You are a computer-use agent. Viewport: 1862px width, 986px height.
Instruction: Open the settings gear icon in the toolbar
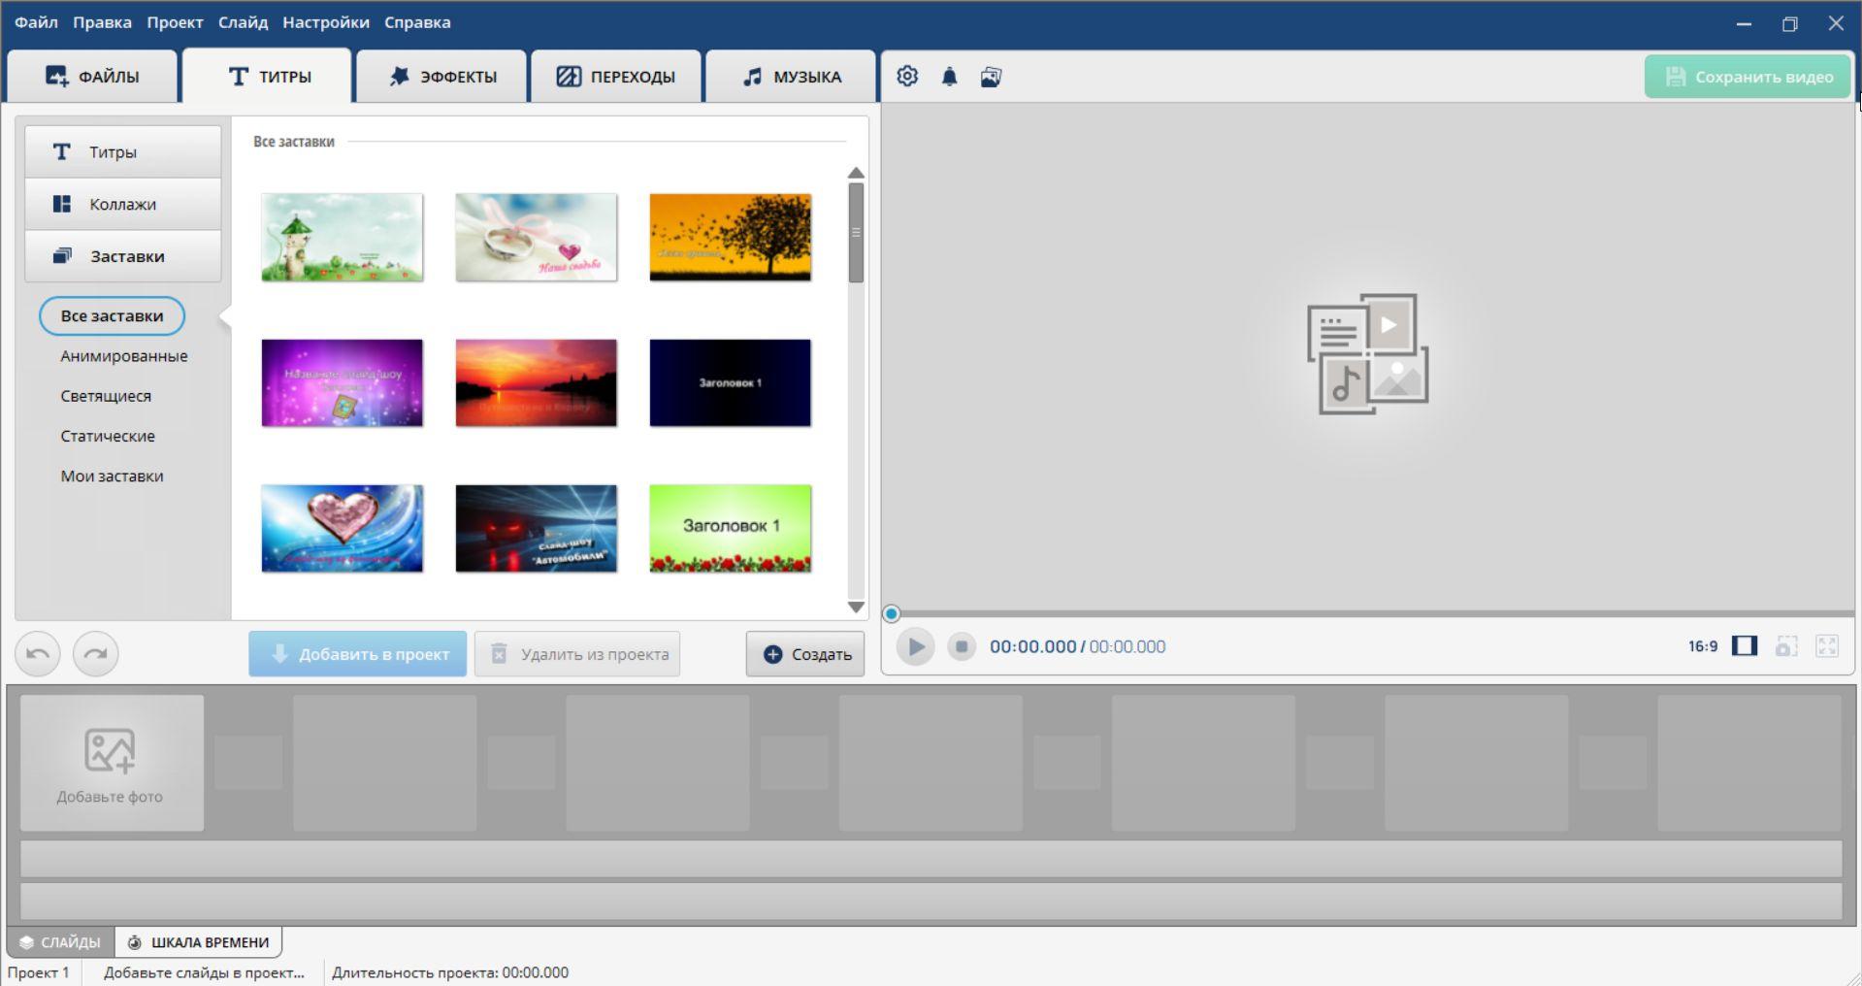[x=907, y=77]
